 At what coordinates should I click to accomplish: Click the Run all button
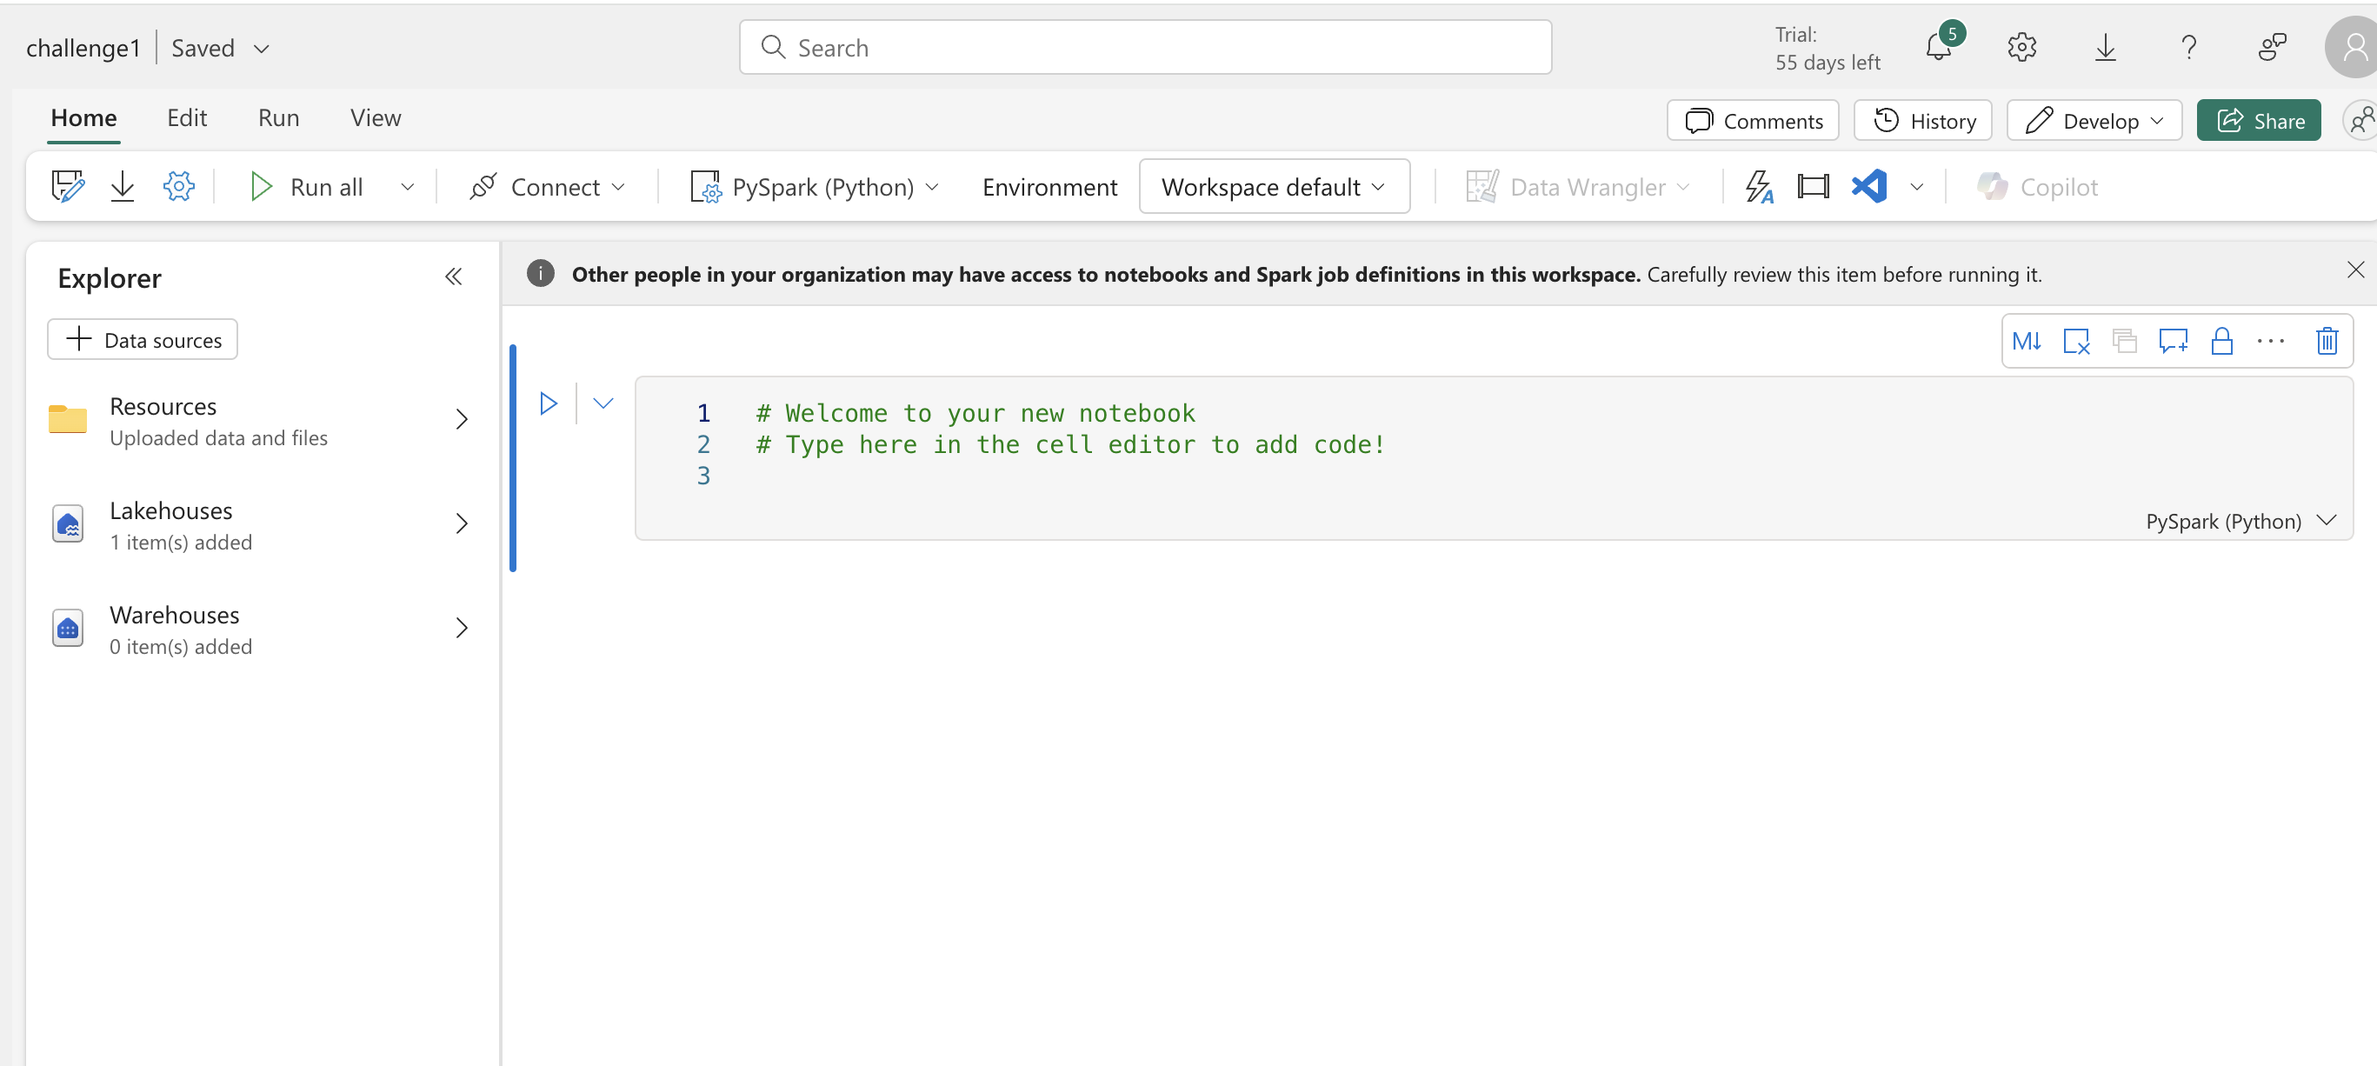tap(306, 186)
